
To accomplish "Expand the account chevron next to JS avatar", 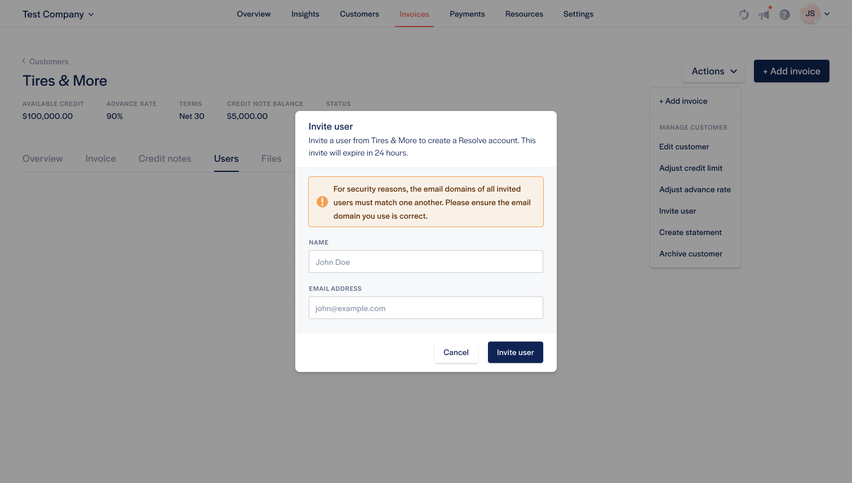I will coord(827,14).
